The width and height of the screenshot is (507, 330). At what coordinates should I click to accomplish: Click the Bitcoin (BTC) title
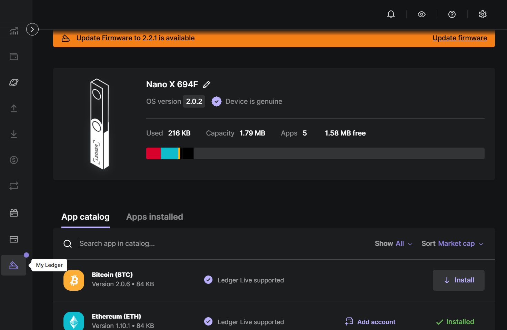tap(112, 275)
